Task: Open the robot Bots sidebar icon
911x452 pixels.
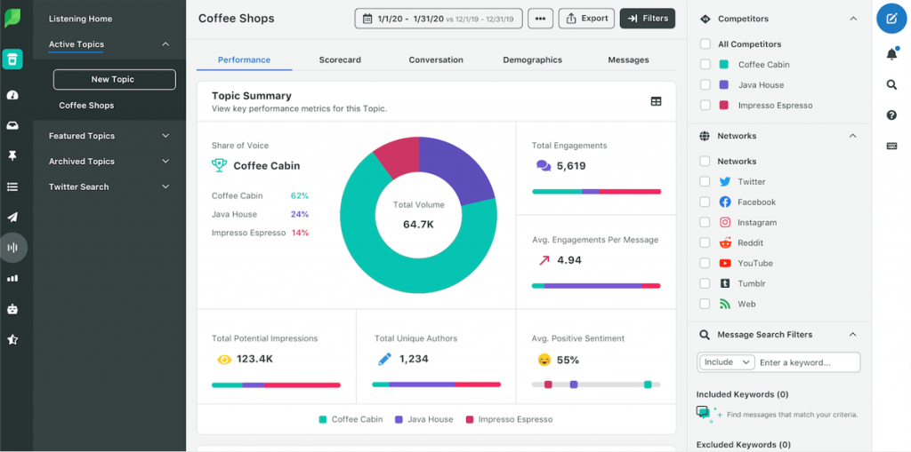Action: tap(12, 309)
